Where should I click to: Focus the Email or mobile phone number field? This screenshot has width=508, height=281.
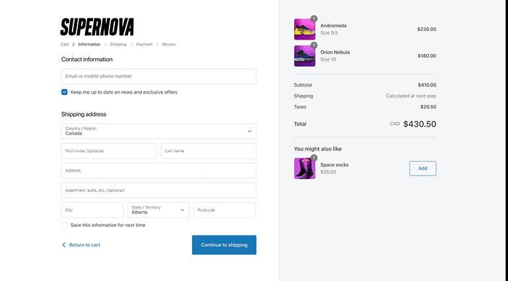(159, 76)
